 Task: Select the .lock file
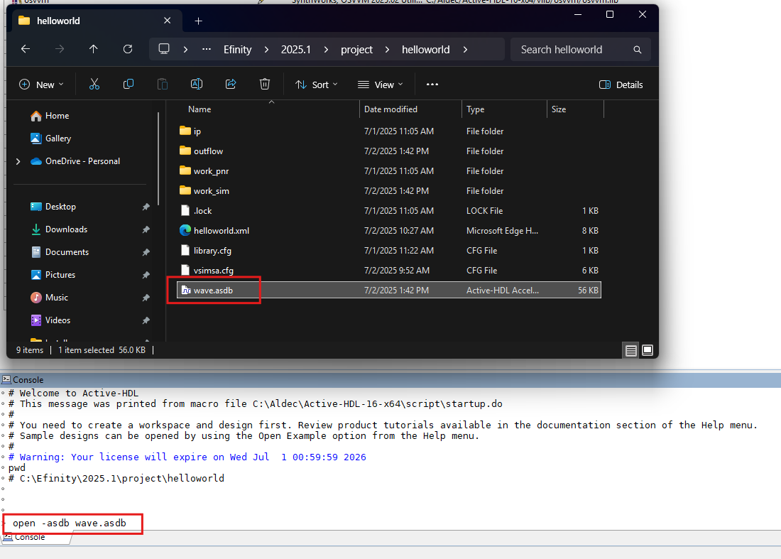[389, 211]
